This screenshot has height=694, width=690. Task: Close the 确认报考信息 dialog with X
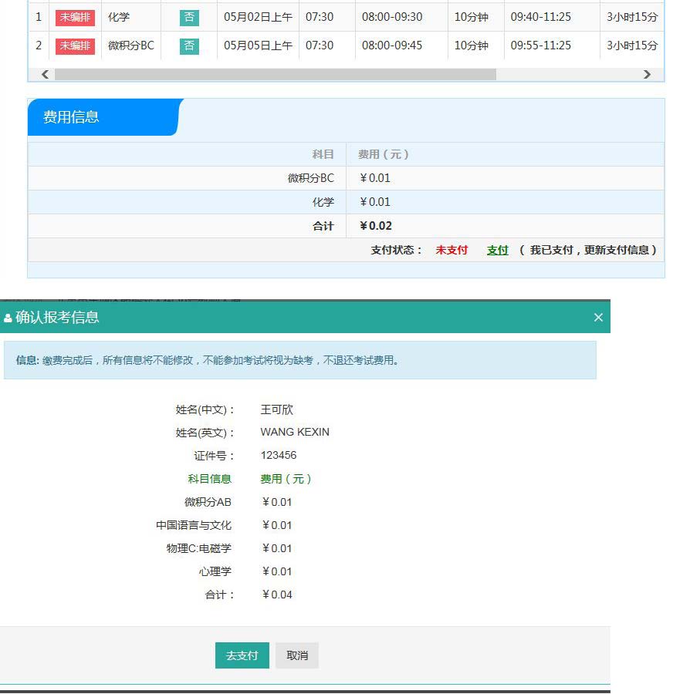point(598,318)
